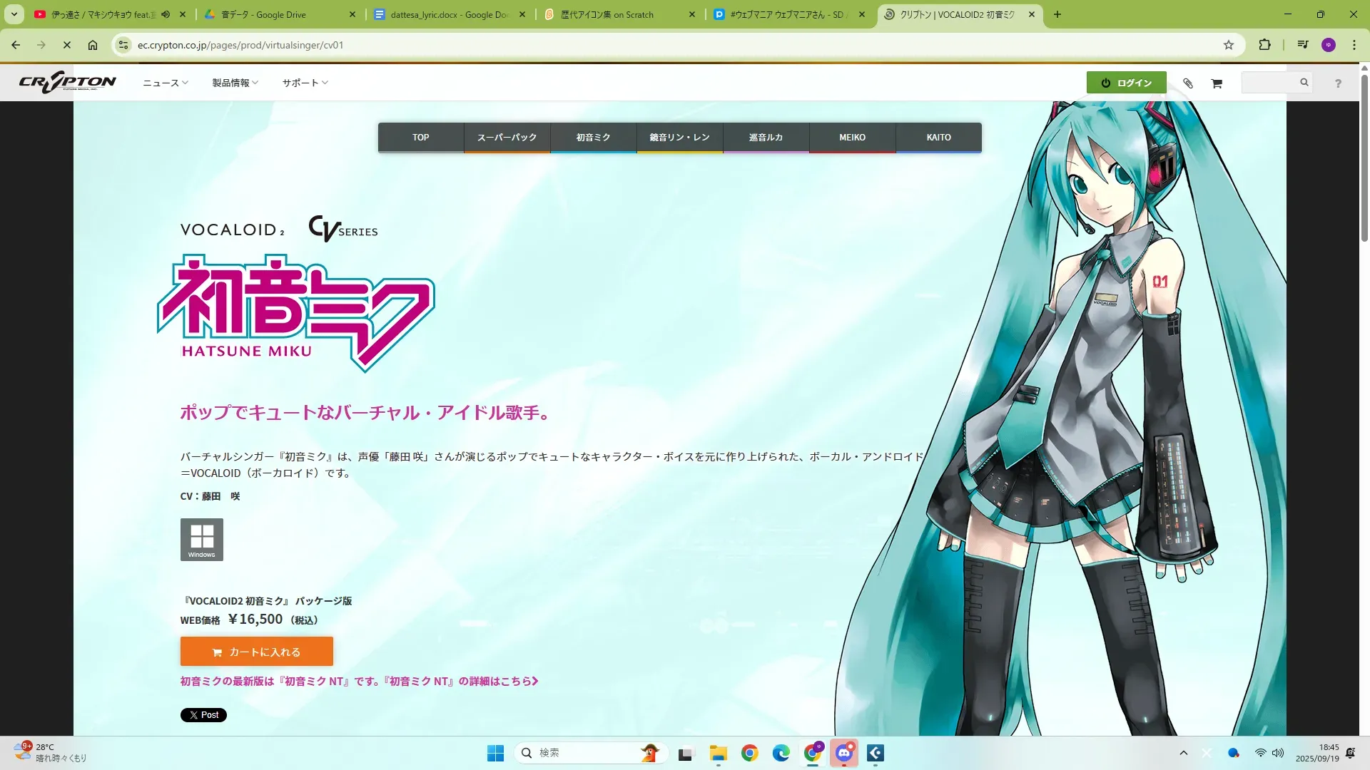The image size is (1370, 770).
Task: Click the X Post share button
Action: tap(203, 715)
